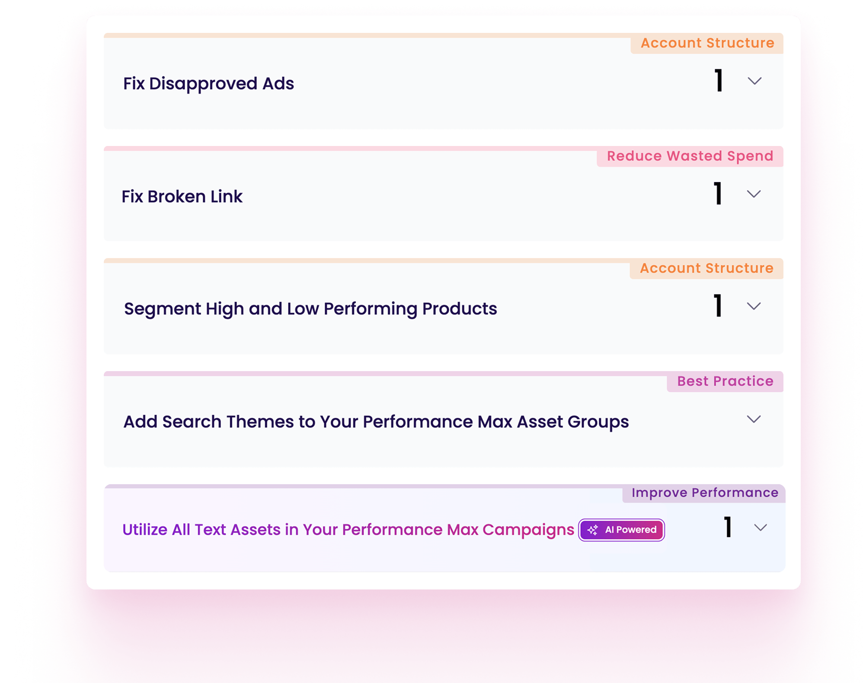
Task: Click the count number beside Fix Disapproved Ads
Action: coord(719,81)
